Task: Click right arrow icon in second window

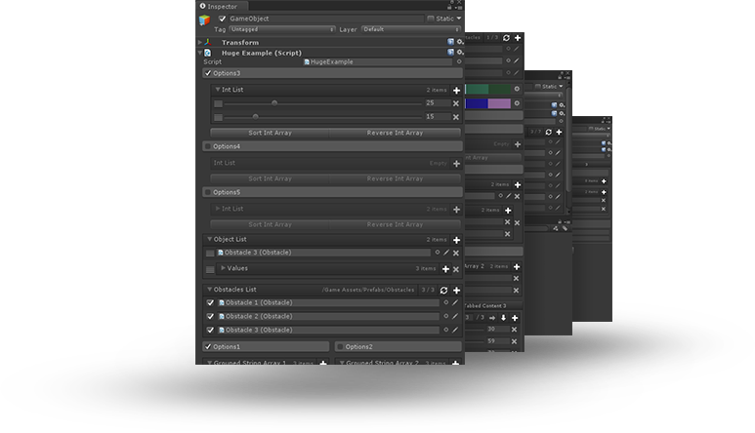Action: (492, 318)
